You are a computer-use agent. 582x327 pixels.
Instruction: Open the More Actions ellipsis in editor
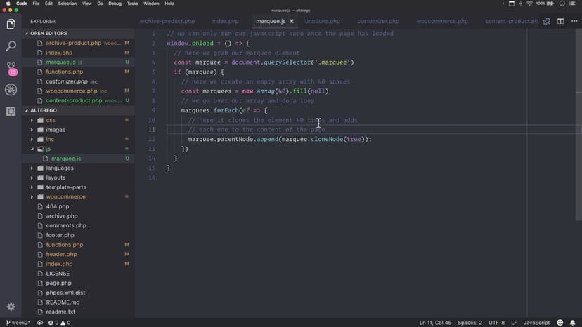[x=574, y=22]
